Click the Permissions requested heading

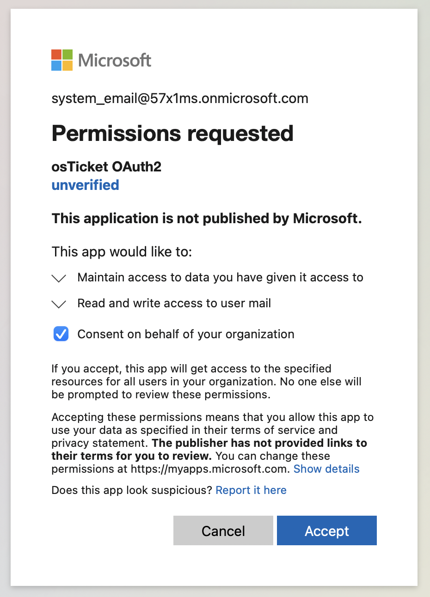(172, 134)
